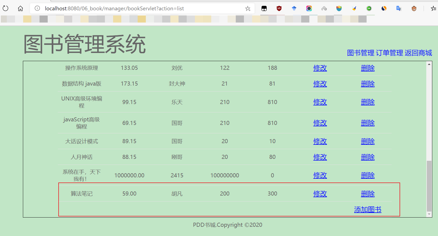This screenshot has width=438, height=236.
Task: Delete the UNIX高级环境编程 book row
Action: point(368,102)
